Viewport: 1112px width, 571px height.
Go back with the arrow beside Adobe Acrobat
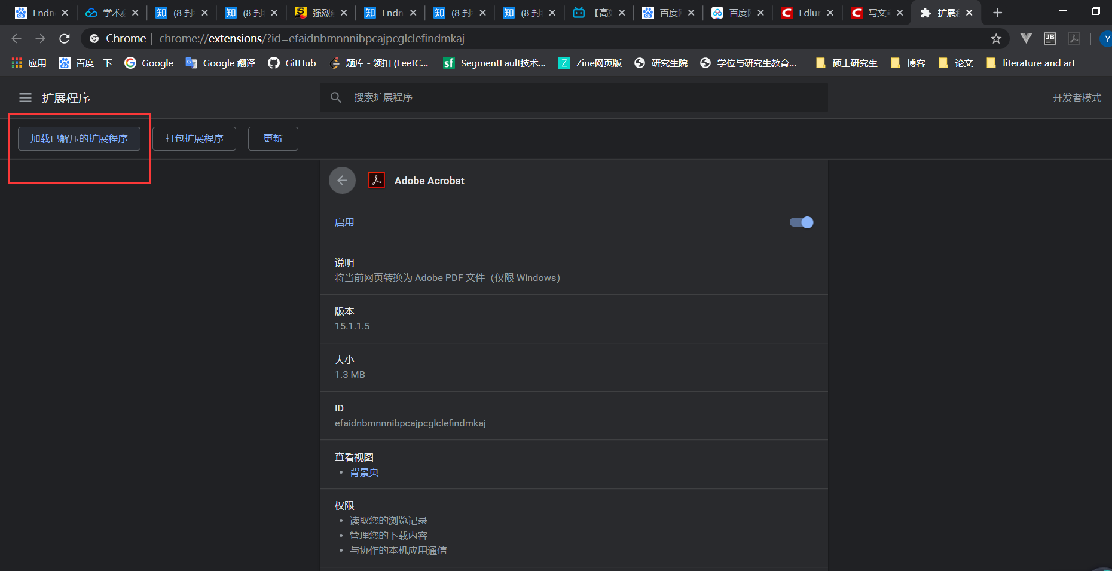pyautogui.click(x=342, y=180)
